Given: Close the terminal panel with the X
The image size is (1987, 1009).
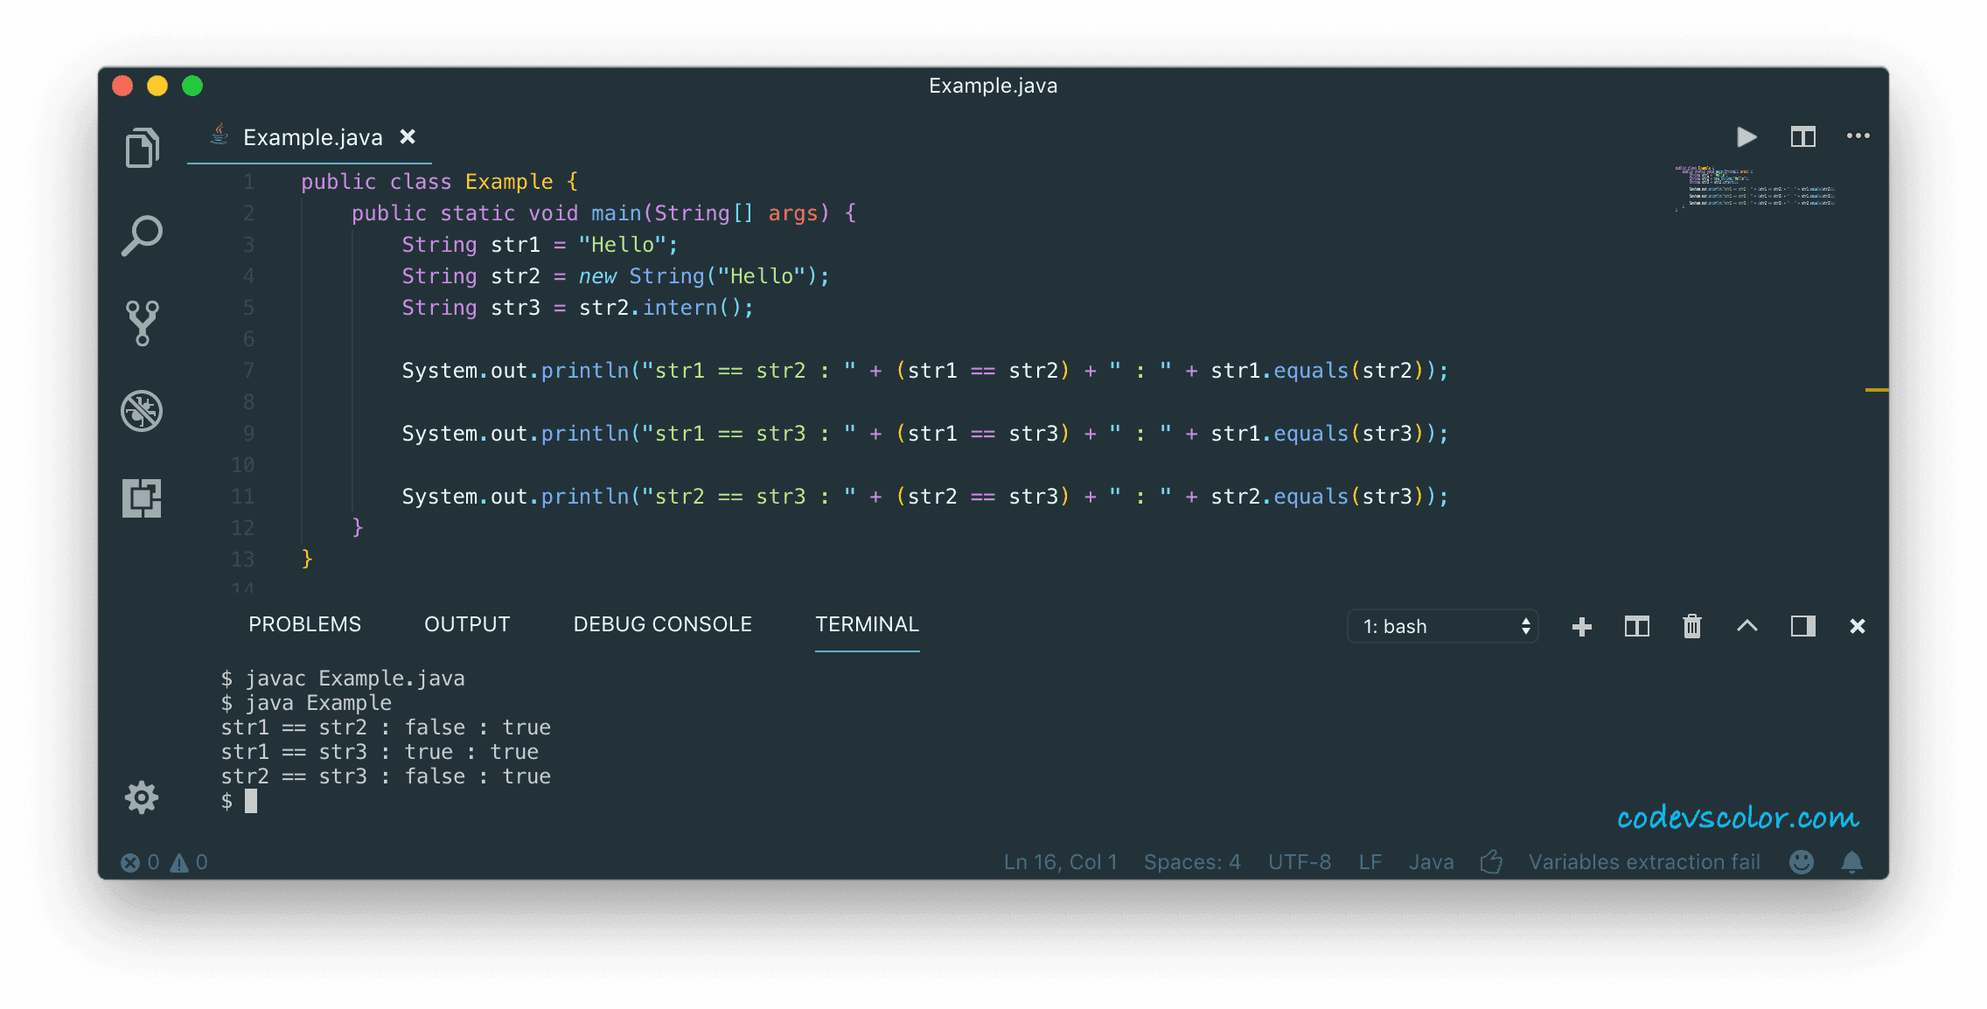Looking at the screenshot, I should coord(1857,626).
